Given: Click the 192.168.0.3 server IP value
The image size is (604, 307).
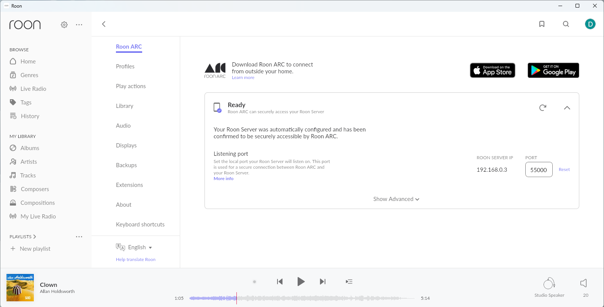Looking at the screenshot, I should click(492, 170).
